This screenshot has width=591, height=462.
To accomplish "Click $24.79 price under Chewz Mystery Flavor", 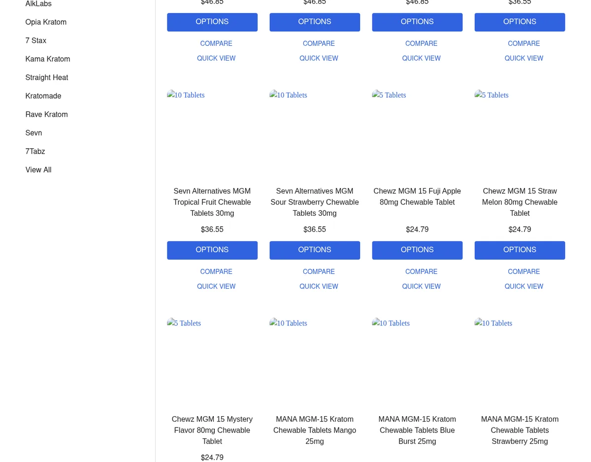I will pos(212,458).
